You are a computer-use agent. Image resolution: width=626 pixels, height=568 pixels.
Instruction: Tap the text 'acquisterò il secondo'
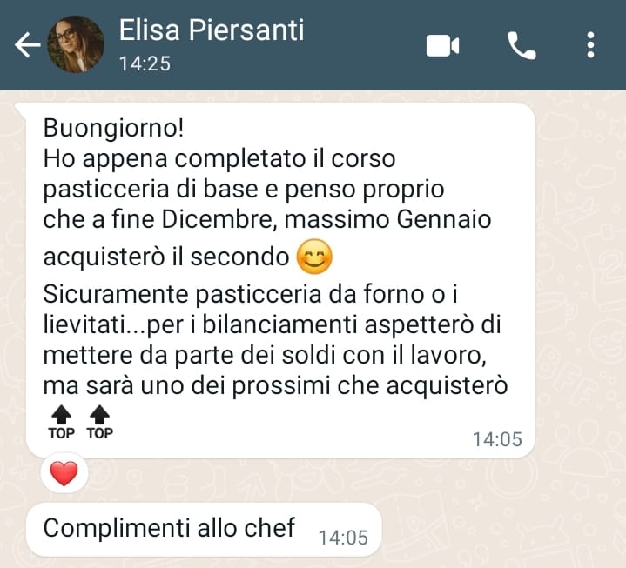coord(166,257)
